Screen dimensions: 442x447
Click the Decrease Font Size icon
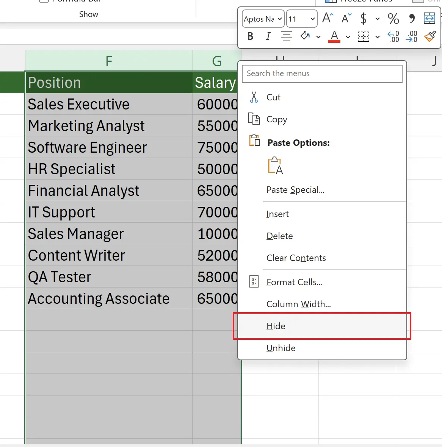pyautogui.click(x=346, y=18)
